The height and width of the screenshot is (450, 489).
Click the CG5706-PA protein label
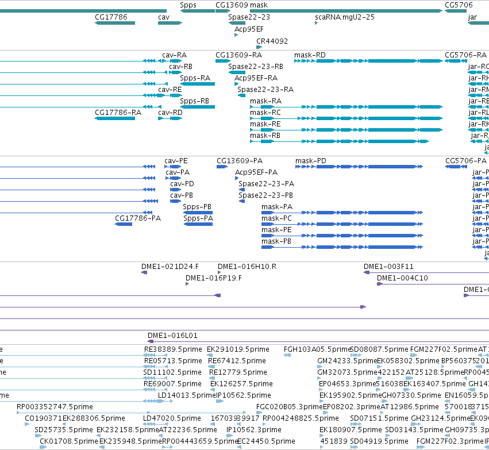tap(466, 160)
